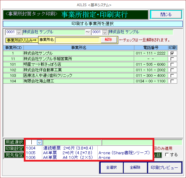
Task: Click the 閉じる button
Action: pos(166,14)
